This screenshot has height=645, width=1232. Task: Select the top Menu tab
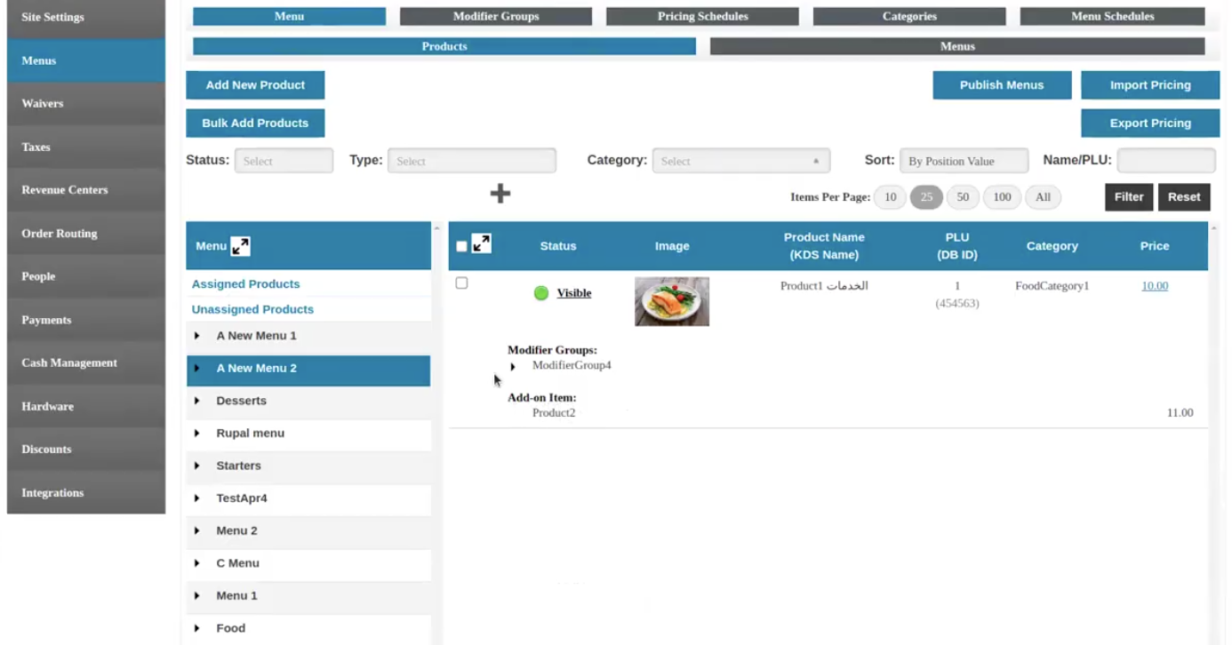[289, 16]
